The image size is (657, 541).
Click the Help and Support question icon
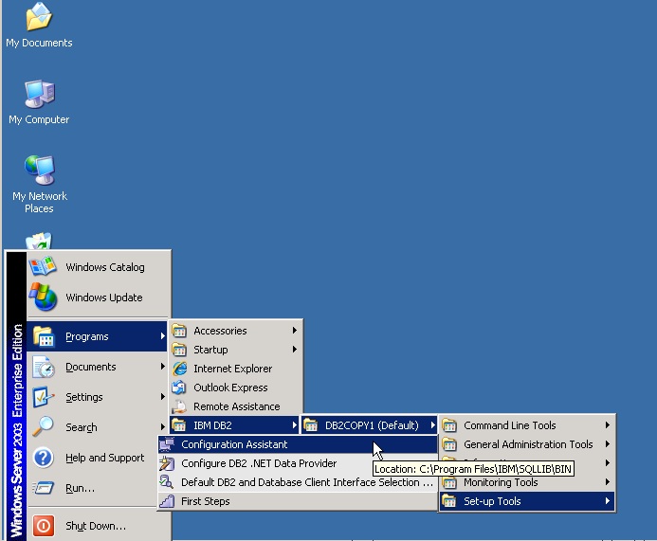[44, 458]
